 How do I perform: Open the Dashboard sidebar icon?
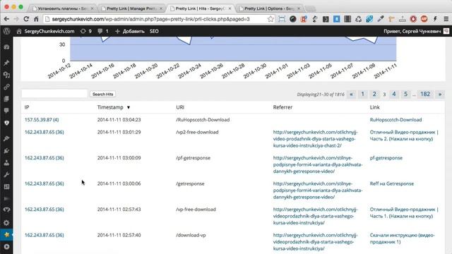click(x=6, y=47)
